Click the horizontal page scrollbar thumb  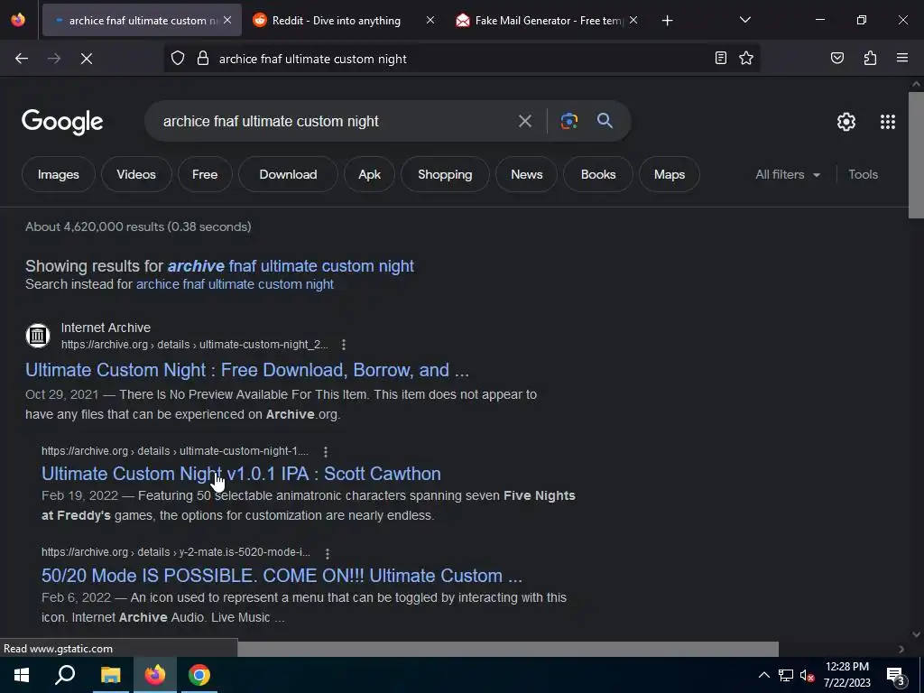pos(507,649)
